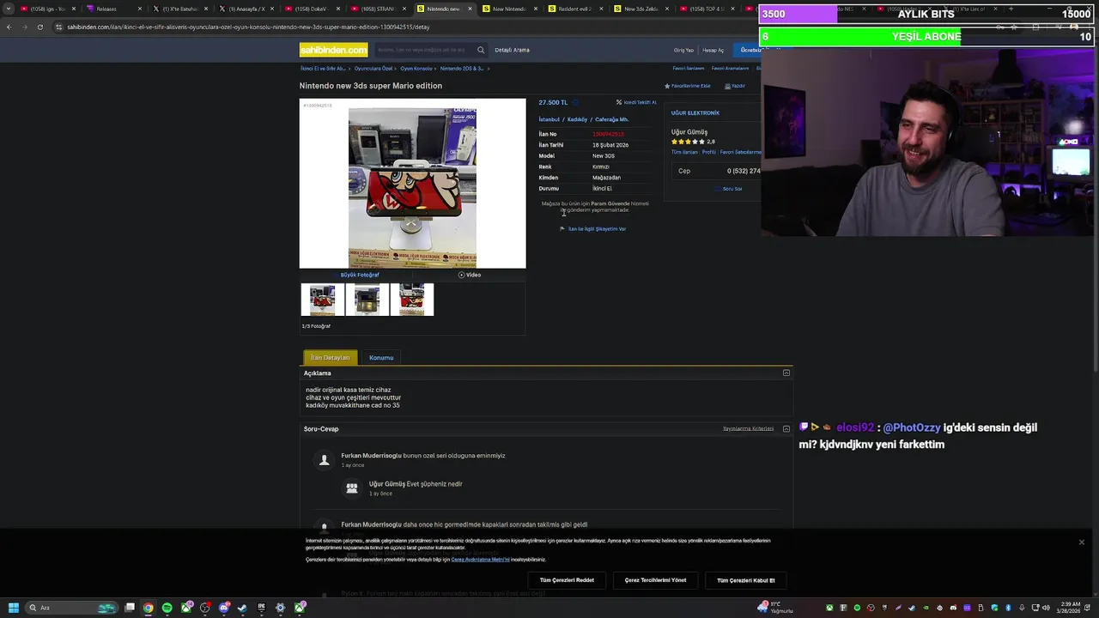Open Kadıköy location link
This screenshot has width=1099, height=618.
577,119
